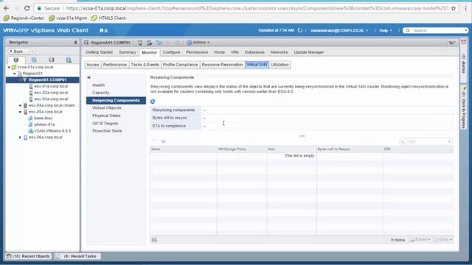472x265 pixels.
Task: Click browser back arrow
Action: (7, 8)
